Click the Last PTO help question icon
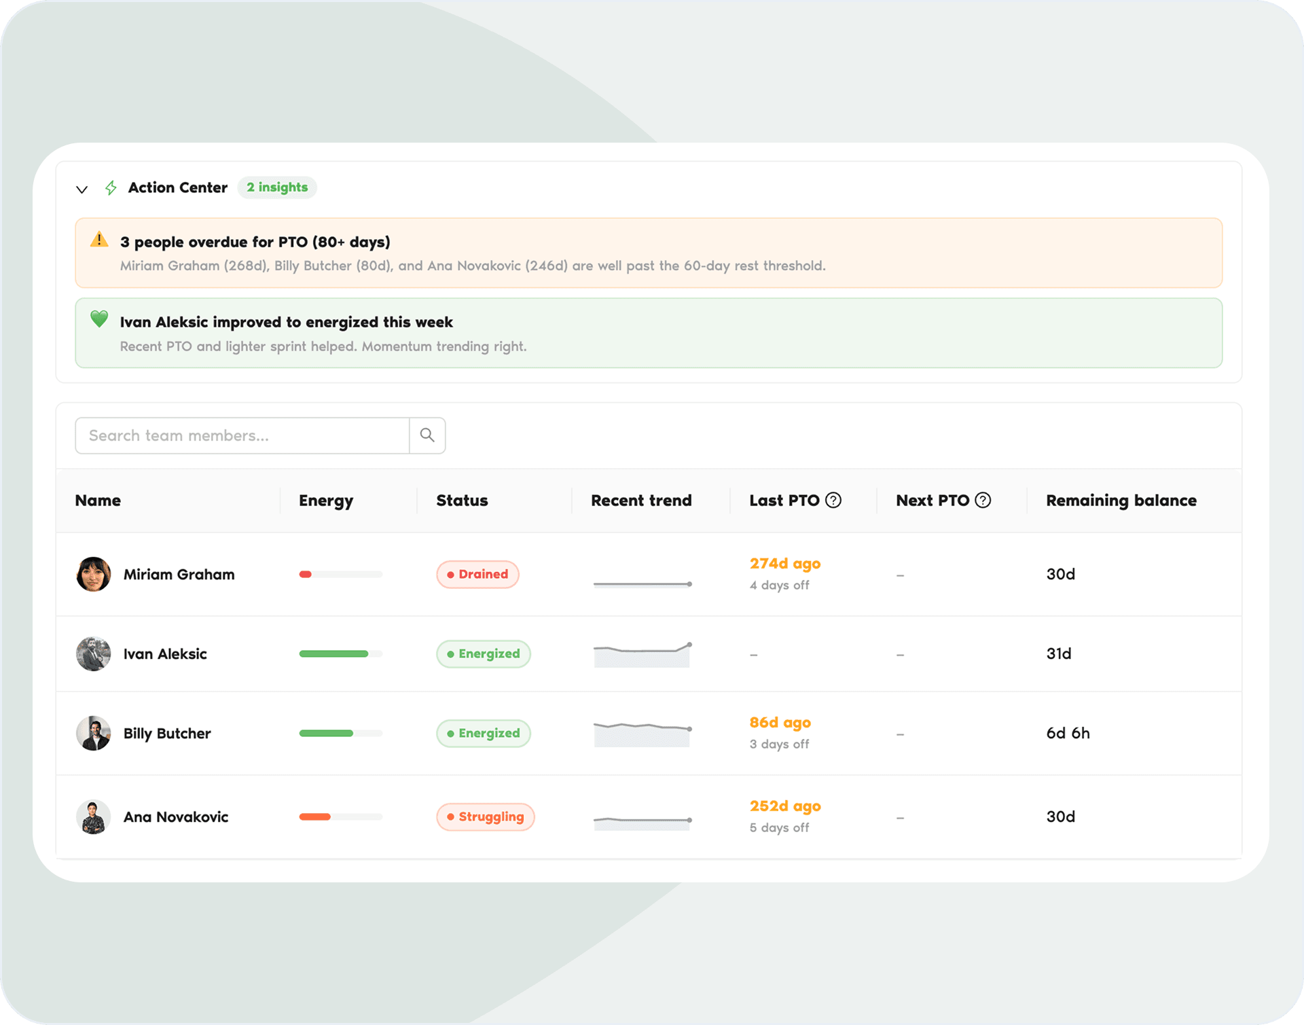 (x=833, y=501)
